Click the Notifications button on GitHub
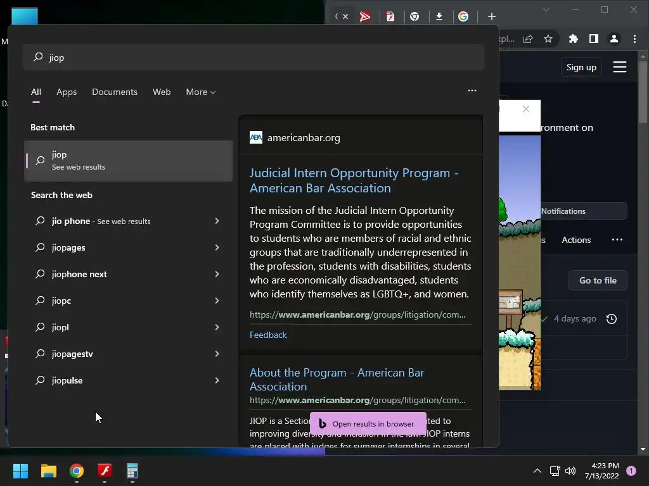 tap(584, 211)
